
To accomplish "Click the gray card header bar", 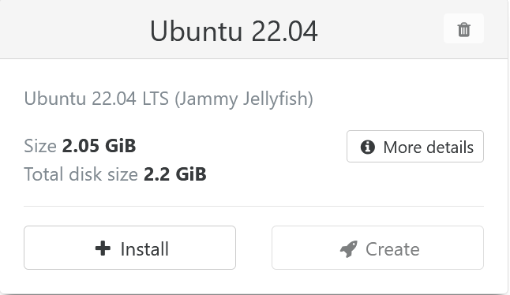I will [x=253, y=29].
